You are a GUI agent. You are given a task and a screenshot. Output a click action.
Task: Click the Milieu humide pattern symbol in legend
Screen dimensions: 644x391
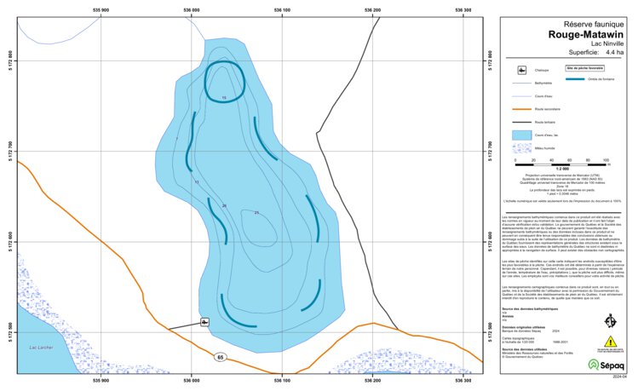click(521, 148)
